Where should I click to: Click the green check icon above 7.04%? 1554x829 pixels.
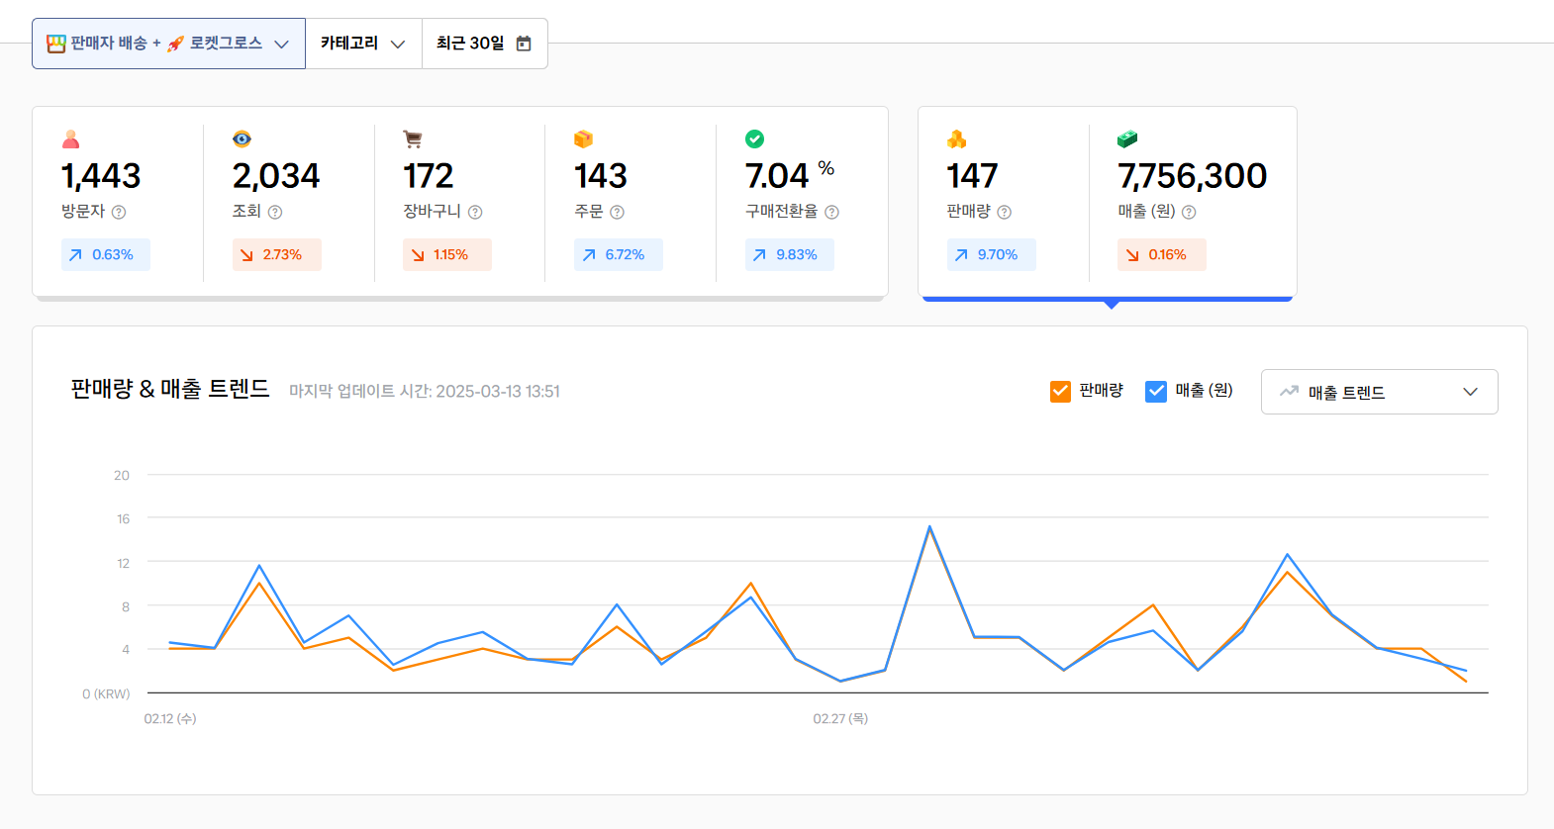754,138
